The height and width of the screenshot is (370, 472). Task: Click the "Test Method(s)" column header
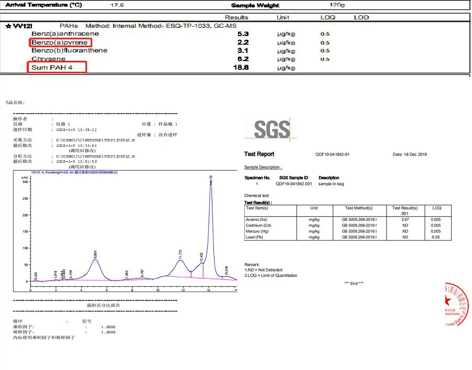pyautogui.click(x=359, y=208)
